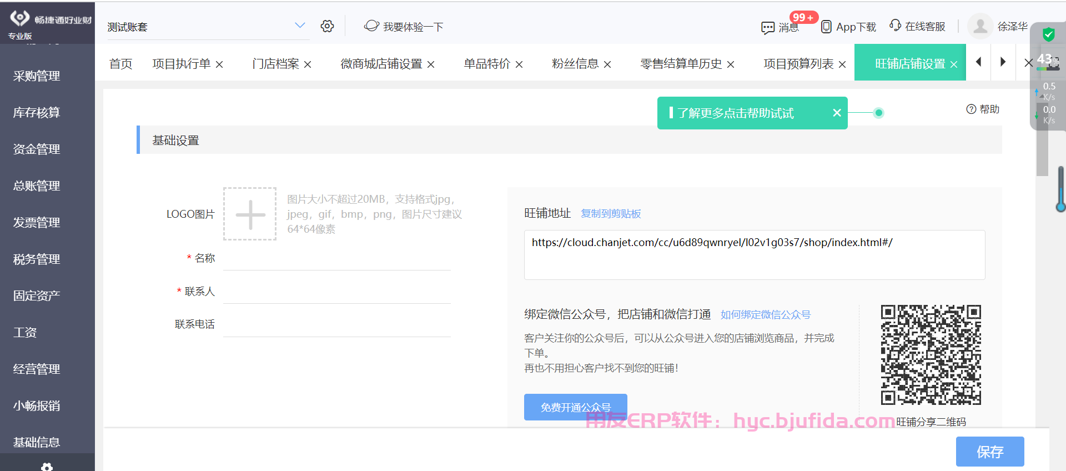This screenshot has width=1066, height=471.
Task: Switch to the 项目执行单 tab
Action: [x=182, y=64]
